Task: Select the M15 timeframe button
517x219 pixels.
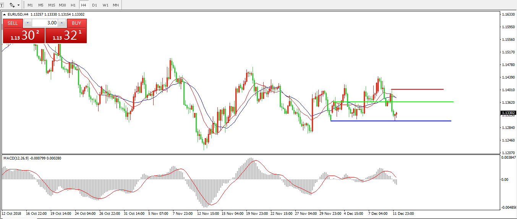Action: click(x=51, y=5)
